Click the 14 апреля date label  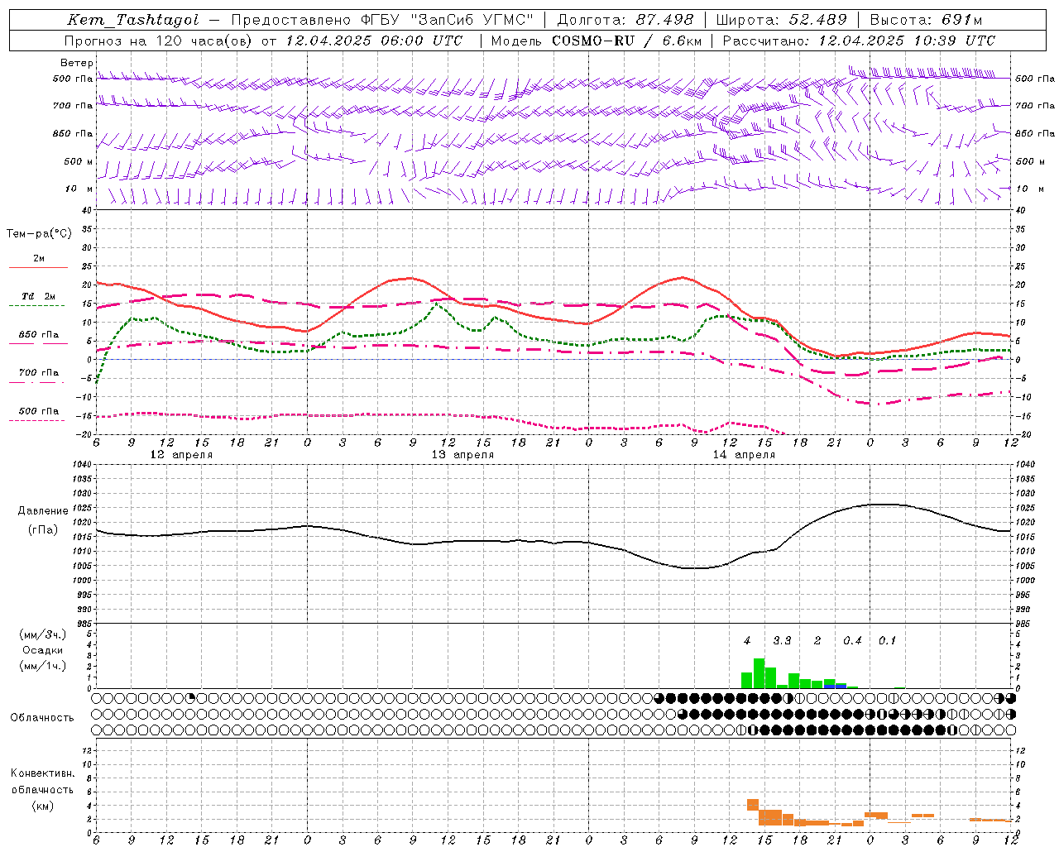744,455
